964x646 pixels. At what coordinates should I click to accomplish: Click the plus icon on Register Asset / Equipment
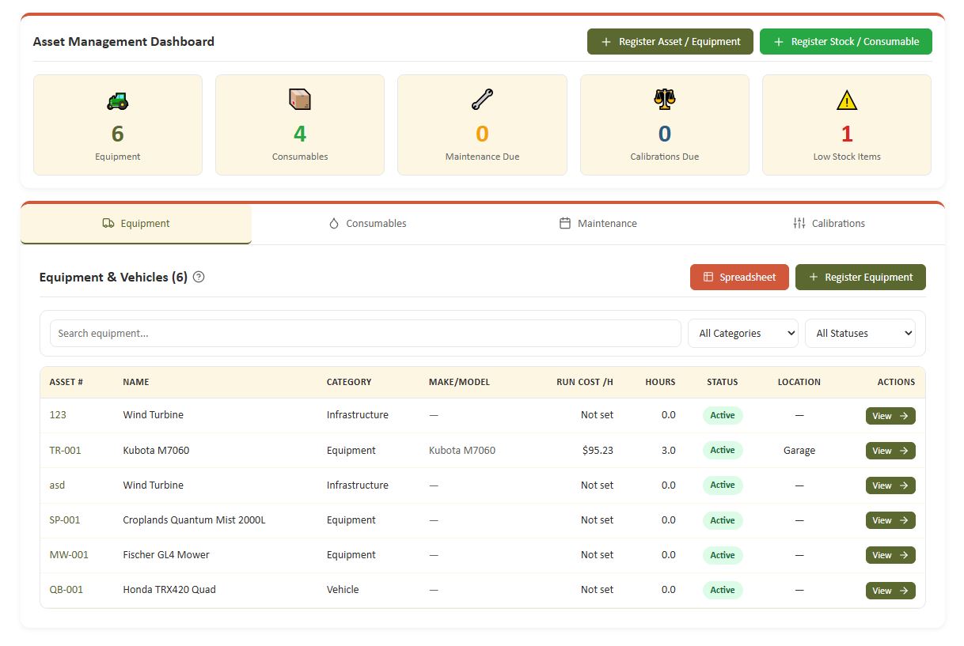point(606,42)
